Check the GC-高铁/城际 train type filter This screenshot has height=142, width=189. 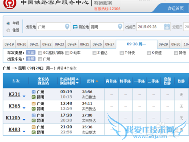[x=40, y=53]
